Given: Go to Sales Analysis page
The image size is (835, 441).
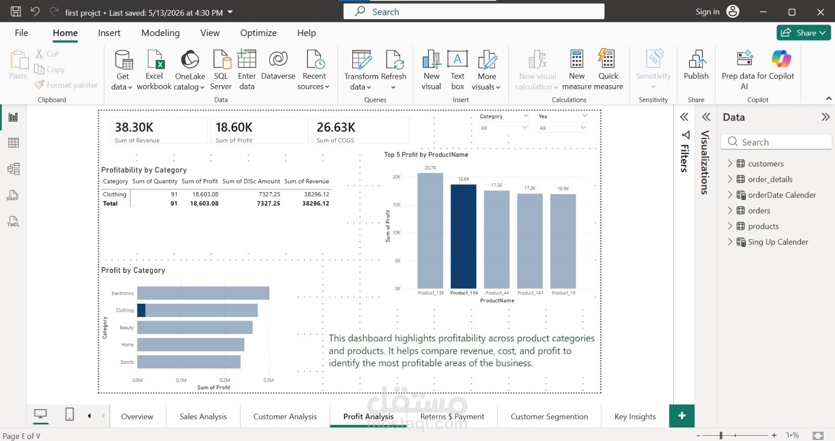Looking at the screenshot, I should 203,416.
